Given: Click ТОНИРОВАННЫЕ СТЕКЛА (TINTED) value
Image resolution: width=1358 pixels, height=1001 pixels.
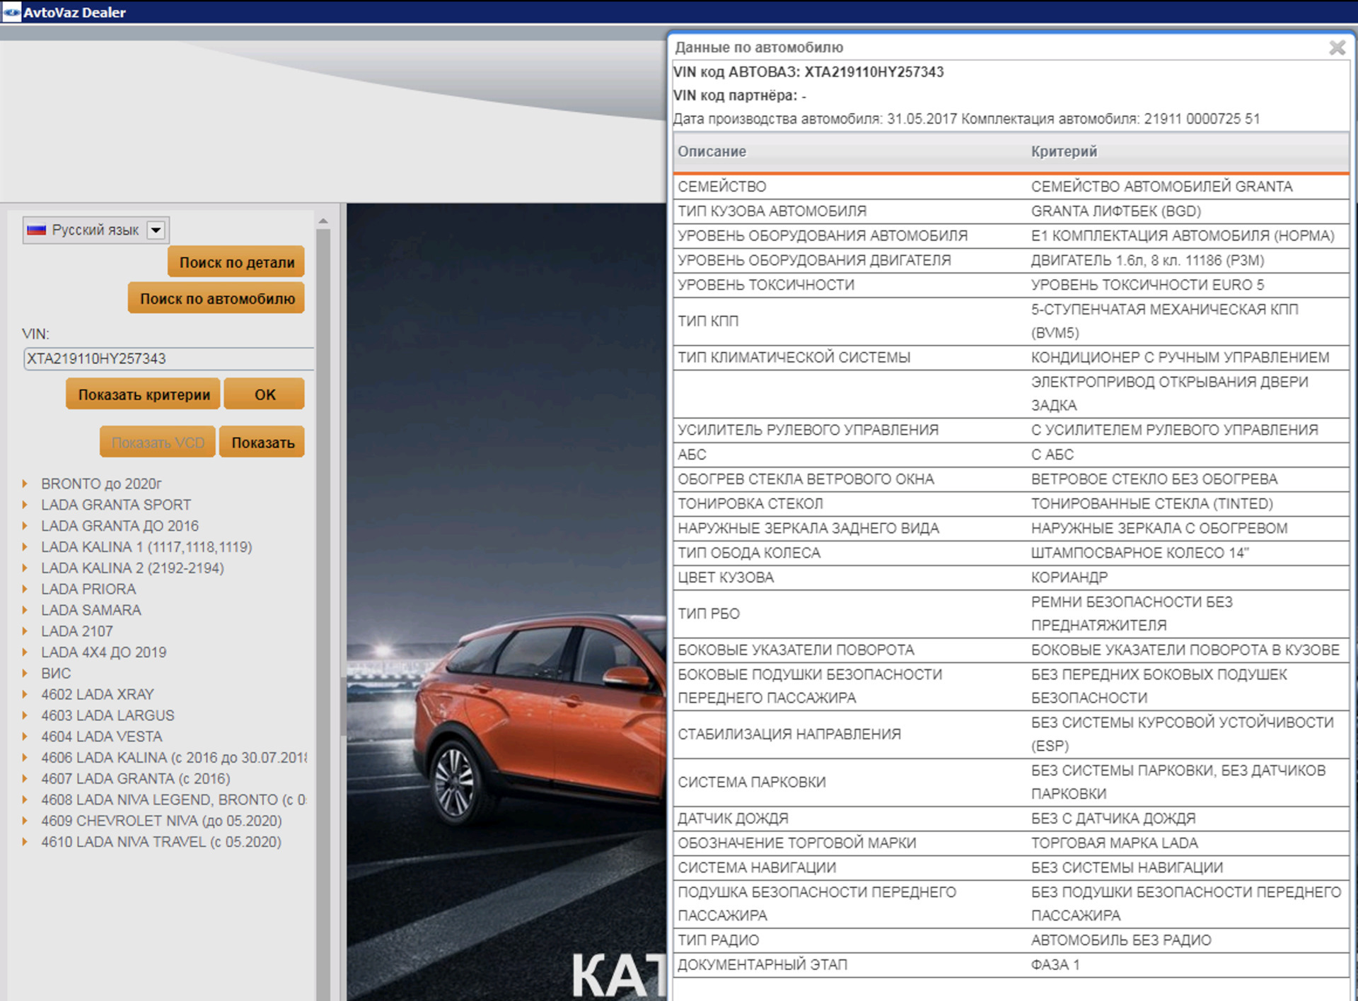Looking at the screenshot, I should pos(1151,504).
